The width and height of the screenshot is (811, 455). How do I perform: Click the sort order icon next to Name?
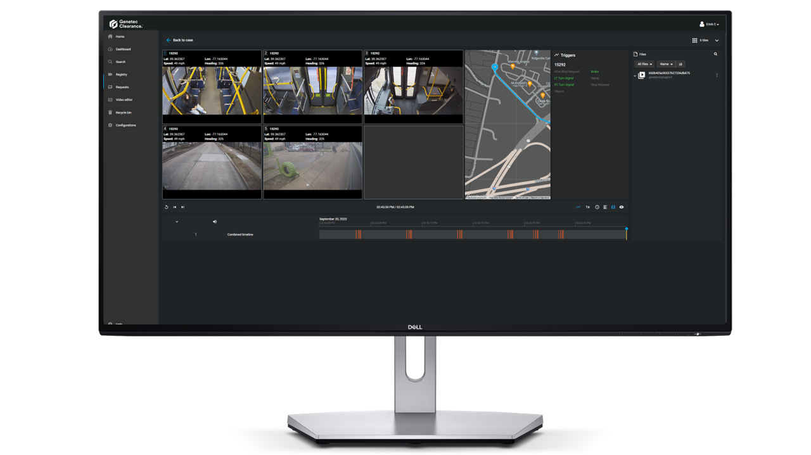(x=680, y=65)
